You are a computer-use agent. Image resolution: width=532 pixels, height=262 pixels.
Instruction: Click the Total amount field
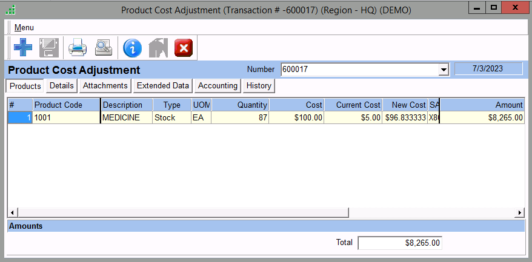click(399, 243)
